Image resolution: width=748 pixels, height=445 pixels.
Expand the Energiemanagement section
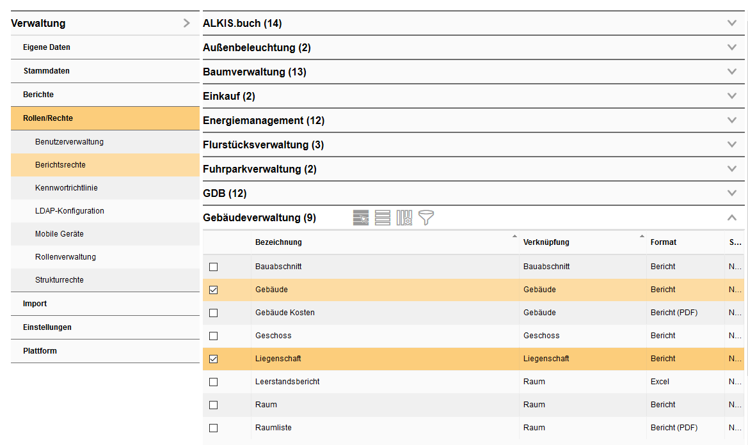tap(732, 120)
